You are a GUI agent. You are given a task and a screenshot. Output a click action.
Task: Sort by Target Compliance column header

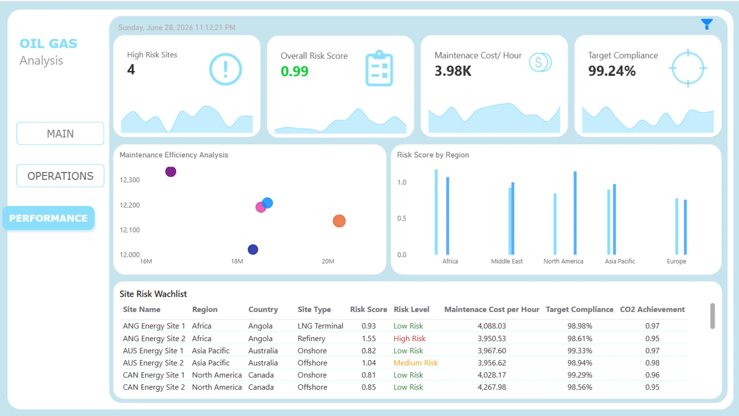[x=579, y=309]
